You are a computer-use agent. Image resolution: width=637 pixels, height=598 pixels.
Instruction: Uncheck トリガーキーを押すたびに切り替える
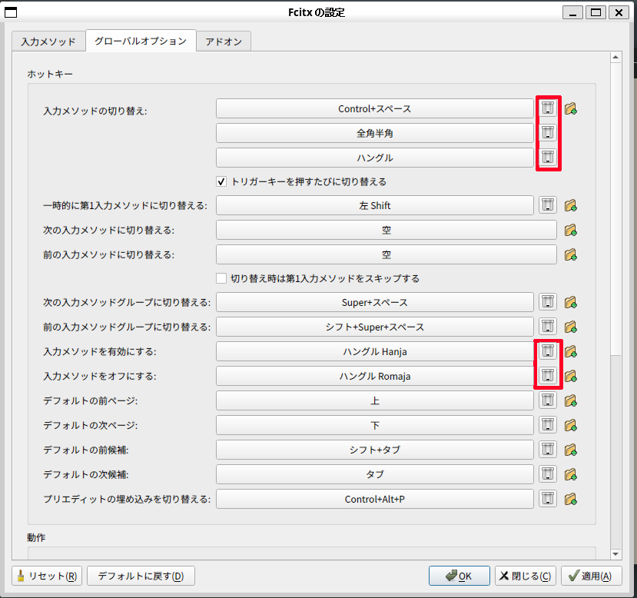pyautogui.click(x=221, y=181)
